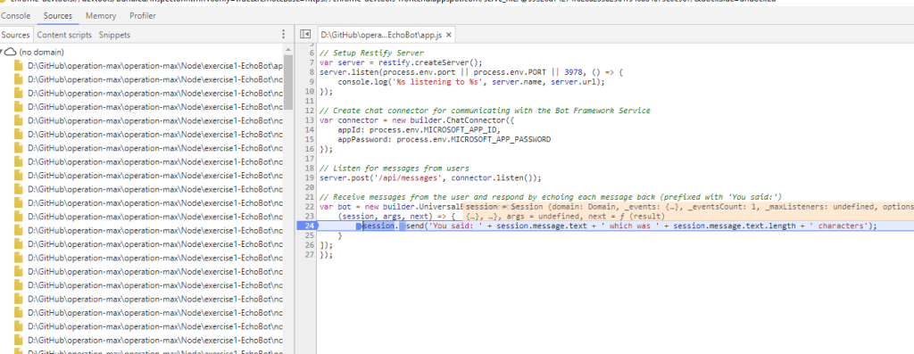The height and width of the screenshot is (354, 914).
Task: Open the navigator three-dot more options menu
Action: [284, 35]
